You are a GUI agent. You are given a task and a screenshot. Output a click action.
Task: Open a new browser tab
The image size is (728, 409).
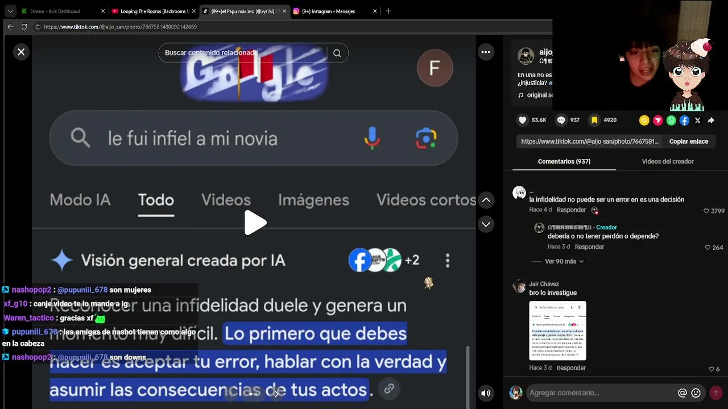pyautogui.click(x=388, y=11)
